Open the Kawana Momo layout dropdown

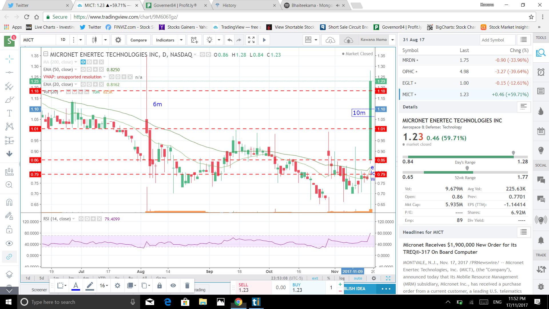[x=393, y=40]
